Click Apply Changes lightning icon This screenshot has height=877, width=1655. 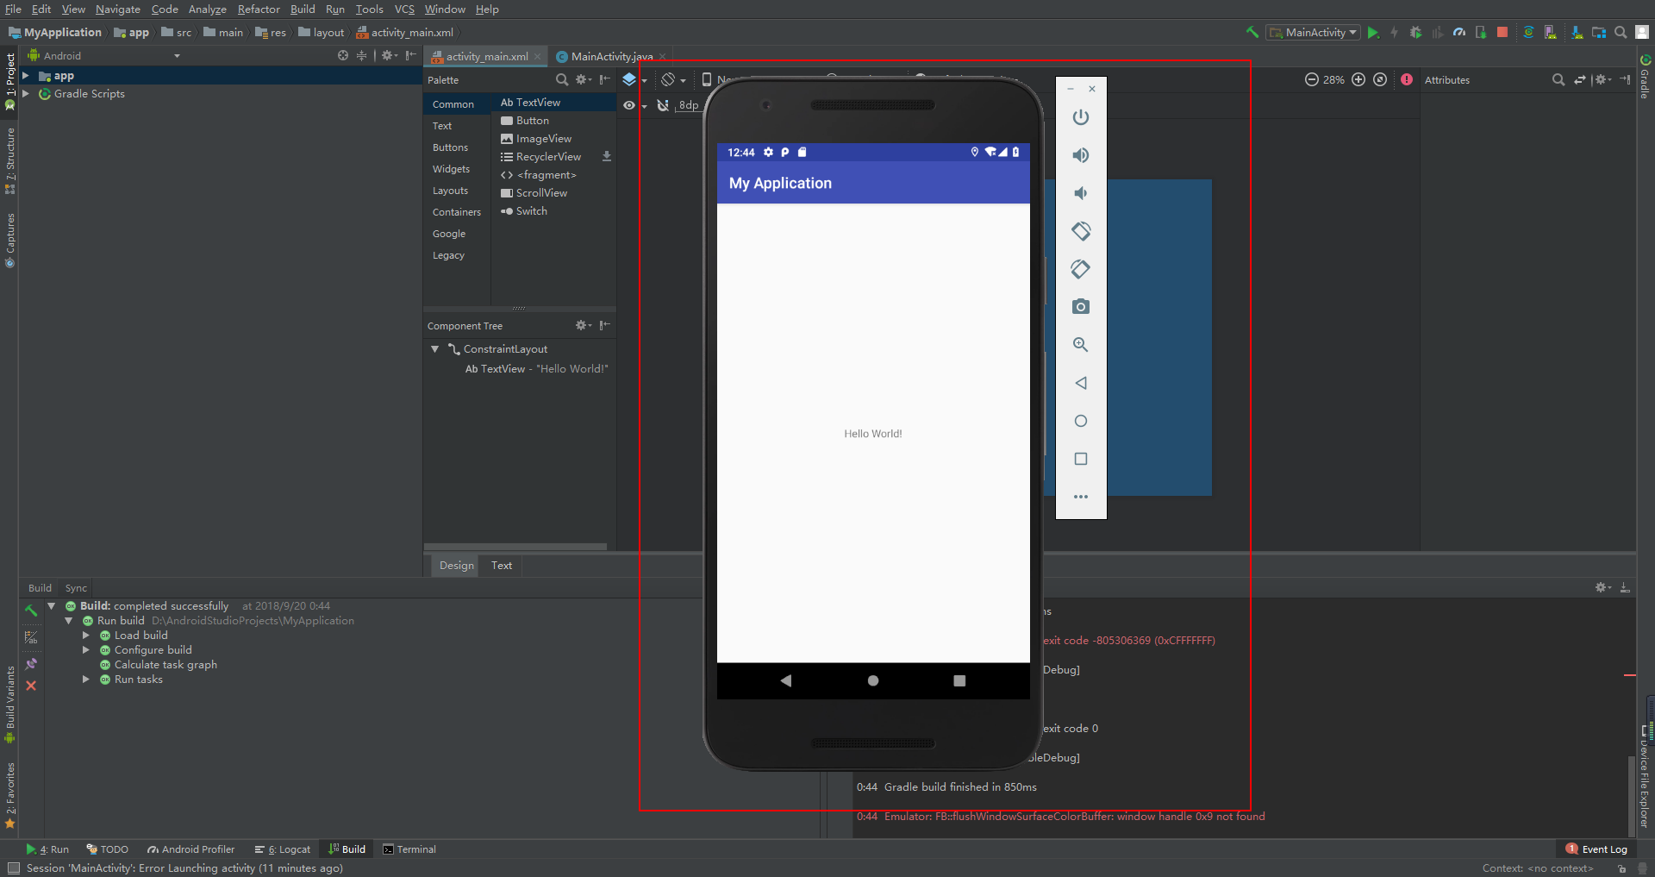[x=1394, y=32]
